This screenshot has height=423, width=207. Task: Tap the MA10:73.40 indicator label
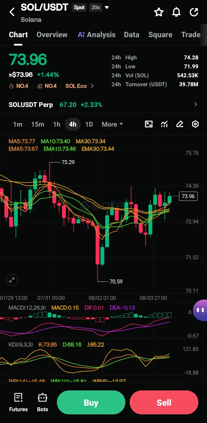(55, 141)
